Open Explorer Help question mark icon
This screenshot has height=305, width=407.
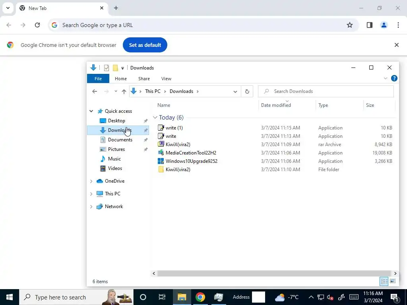(x=394, y=78)
